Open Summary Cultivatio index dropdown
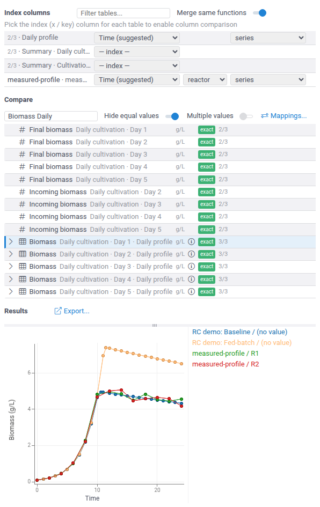The width and height of the screenshot is (320, 507). (137, 65)
